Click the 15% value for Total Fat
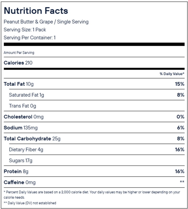The width and height of the screenshot is (188, 209). pos(180,84)
